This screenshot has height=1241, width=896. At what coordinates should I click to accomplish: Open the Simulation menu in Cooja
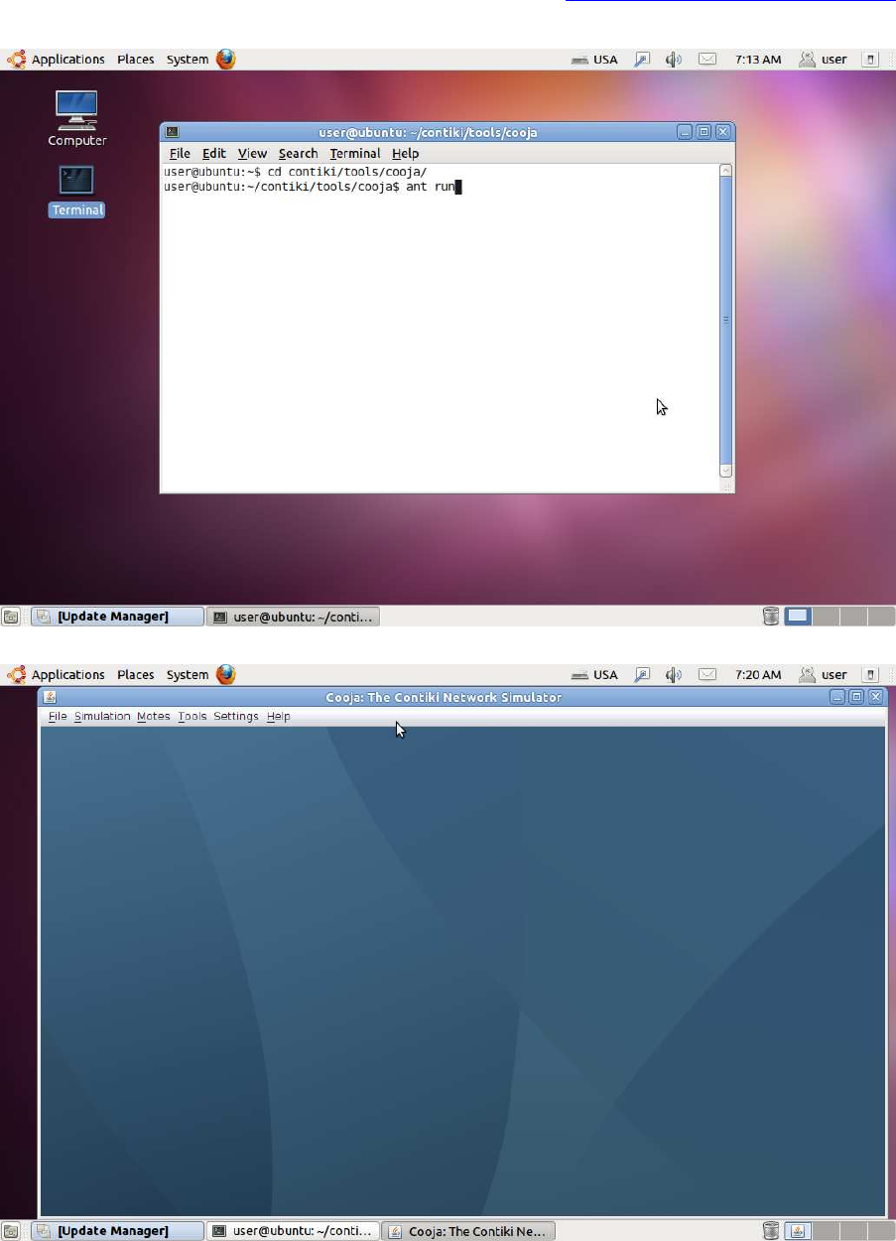102,716
